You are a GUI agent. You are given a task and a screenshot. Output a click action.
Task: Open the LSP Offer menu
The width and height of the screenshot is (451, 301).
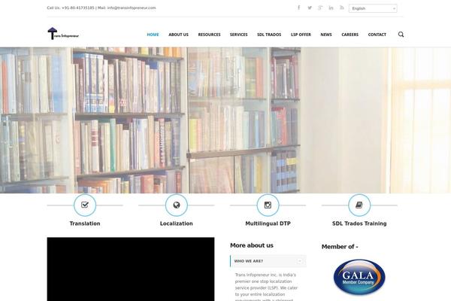301,35
